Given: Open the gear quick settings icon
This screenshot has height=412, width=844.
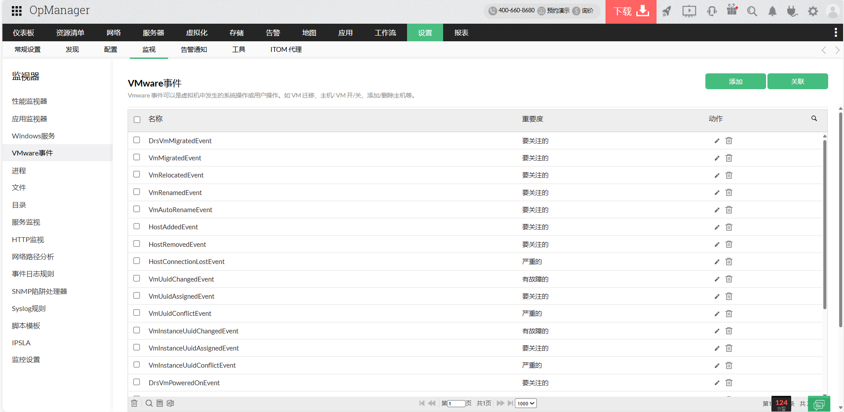Looking at the screenshot, I should point(813,11).
